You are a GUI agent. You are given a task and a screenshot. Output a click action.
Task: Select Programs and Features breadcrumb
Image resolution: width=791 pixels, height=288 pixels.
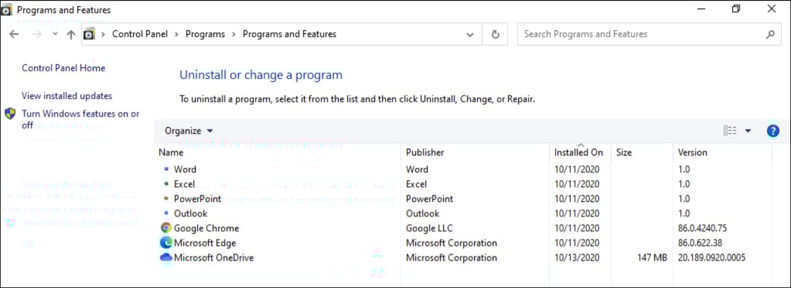coord(290,34)
